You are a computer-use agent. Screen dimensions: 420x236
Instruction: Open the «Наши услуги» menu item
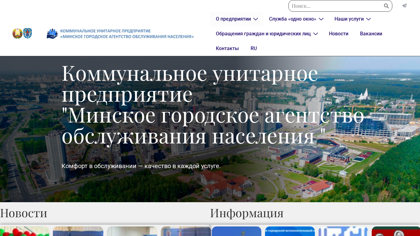pyautogui.click(x=349, y=19)
